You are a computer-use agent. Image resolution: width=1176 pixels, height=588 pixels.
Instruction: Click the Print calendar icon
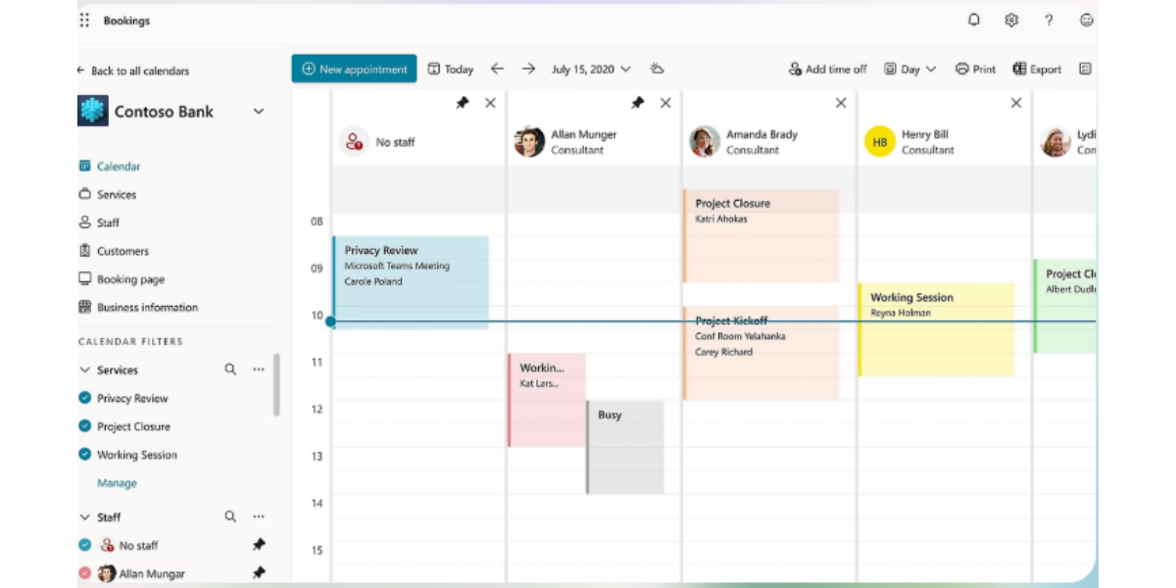point(976,69)
